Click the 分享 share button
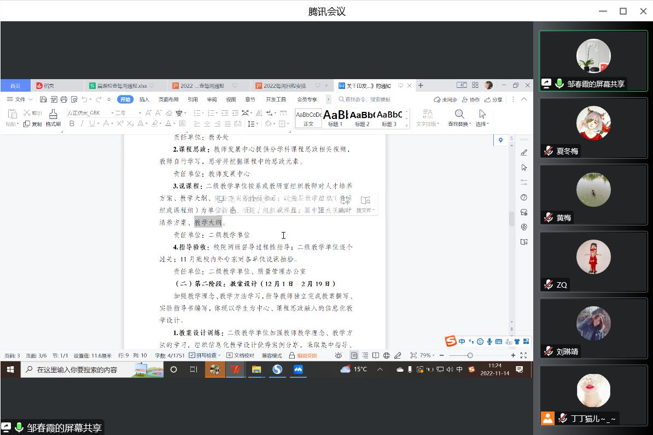This screenshot has width=653, height=435. point(493,99)
